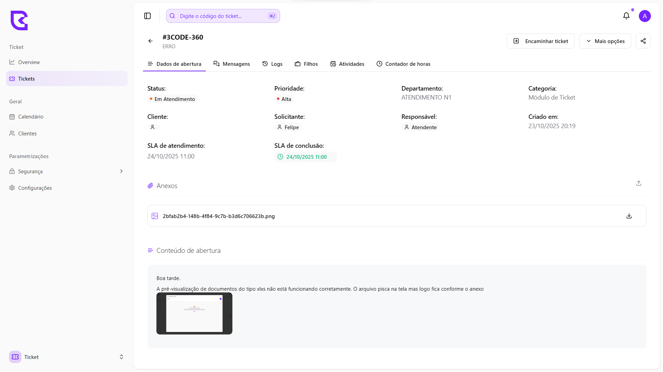Open the Ticket module switcher
The width and height of the screenshot is (663, 372).
pos(66,357)
